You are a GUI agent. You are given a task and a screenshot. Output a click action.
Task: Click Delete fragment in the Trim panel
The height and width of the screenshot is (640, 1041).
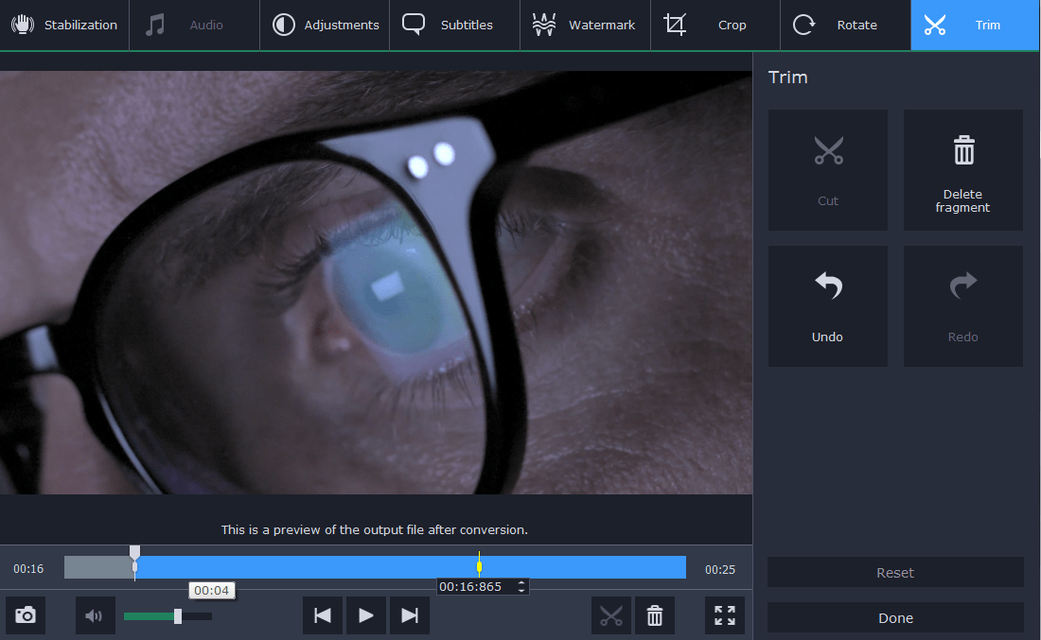tap(962, 170)
